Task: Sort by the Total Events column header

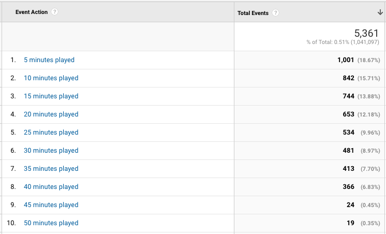Action: pos(253,13)
